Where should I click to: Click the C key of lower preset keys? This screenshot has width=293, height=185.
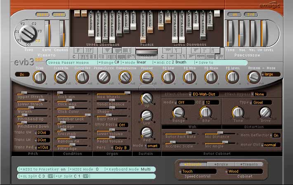point(163,56)
